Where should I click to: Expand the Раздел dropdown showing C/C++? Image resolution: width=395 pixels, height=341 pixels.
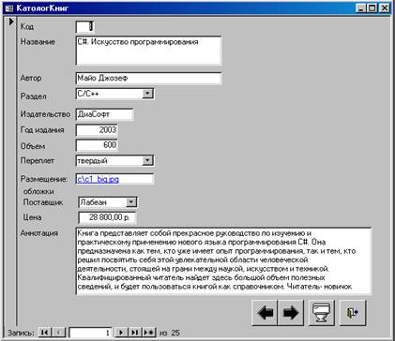click(147, 94)
